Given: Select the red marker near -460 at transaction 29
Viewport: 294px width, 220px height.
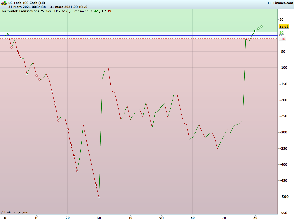Looking at the screenshot, I should pos(96,185).
